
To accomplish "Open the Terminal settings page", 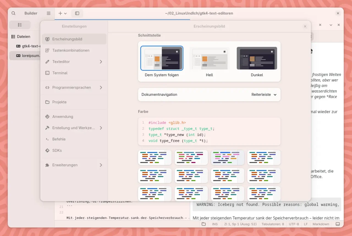I will (x=60, y=73).
